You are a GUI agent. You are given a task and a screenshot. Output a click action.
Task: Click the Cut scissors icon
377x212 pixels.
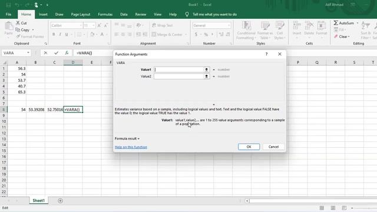(x=18, y=23)
